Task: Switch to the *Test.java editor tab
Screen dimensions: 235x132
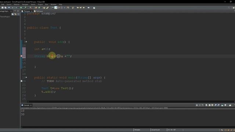Action: 27,11
